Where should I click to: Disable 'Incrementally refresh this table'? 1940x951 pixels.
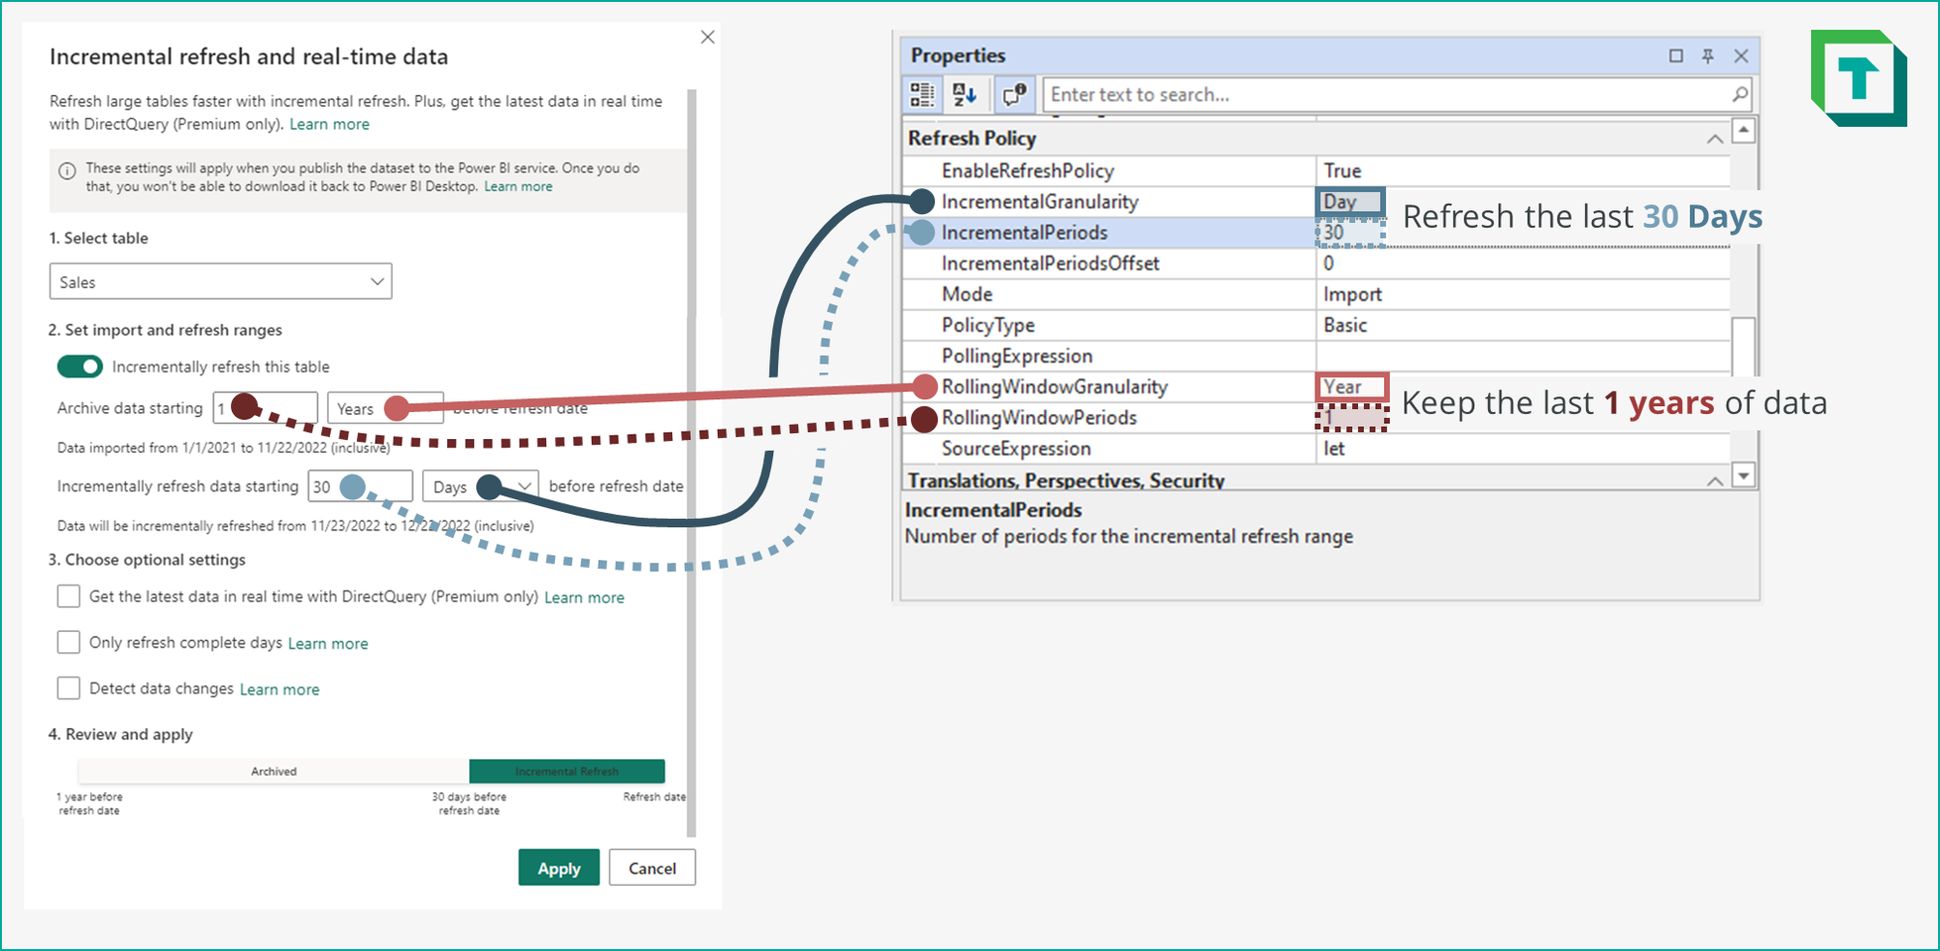[x=81, y=366]
